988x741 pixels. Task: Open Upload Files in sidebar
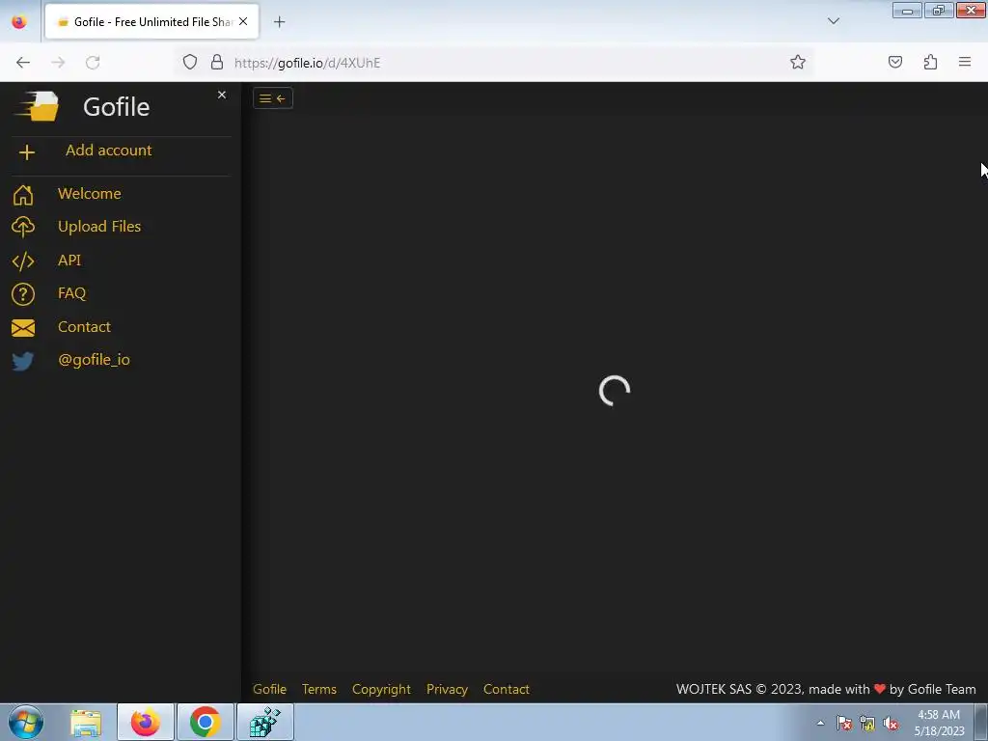[x=99, y=226]
